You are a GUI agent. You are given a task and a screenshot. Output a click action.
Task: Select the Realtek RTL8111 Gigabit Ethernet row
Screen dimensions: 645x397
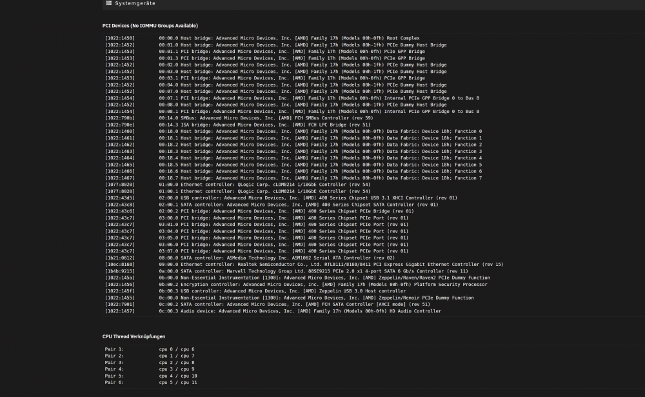tap(304, 265)
